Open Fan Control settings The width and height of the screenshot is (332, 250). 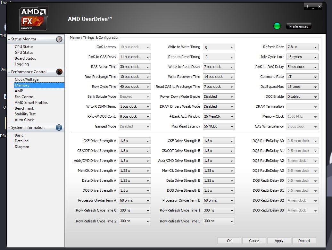click(24, 97)
